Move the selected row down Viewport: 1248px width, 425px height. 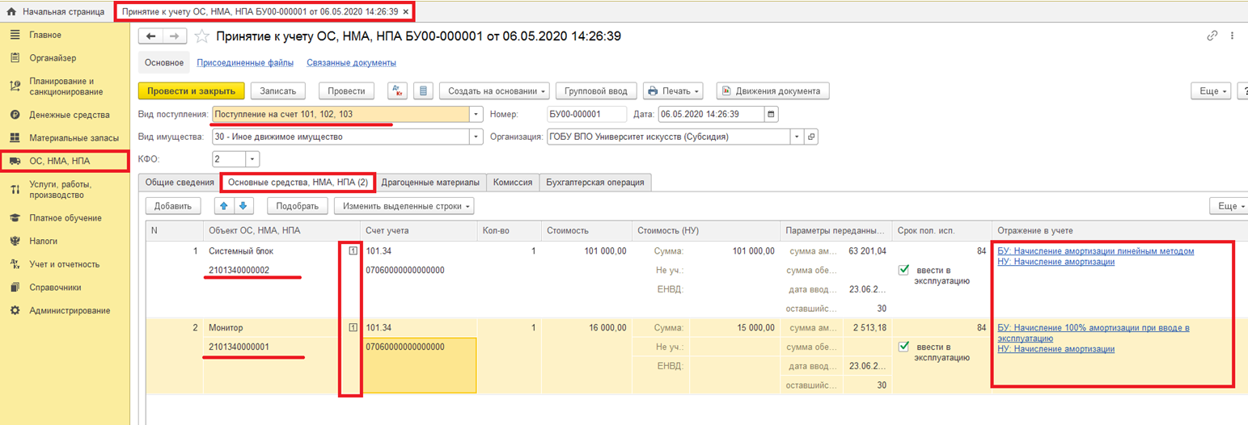(x=244, y=206)
